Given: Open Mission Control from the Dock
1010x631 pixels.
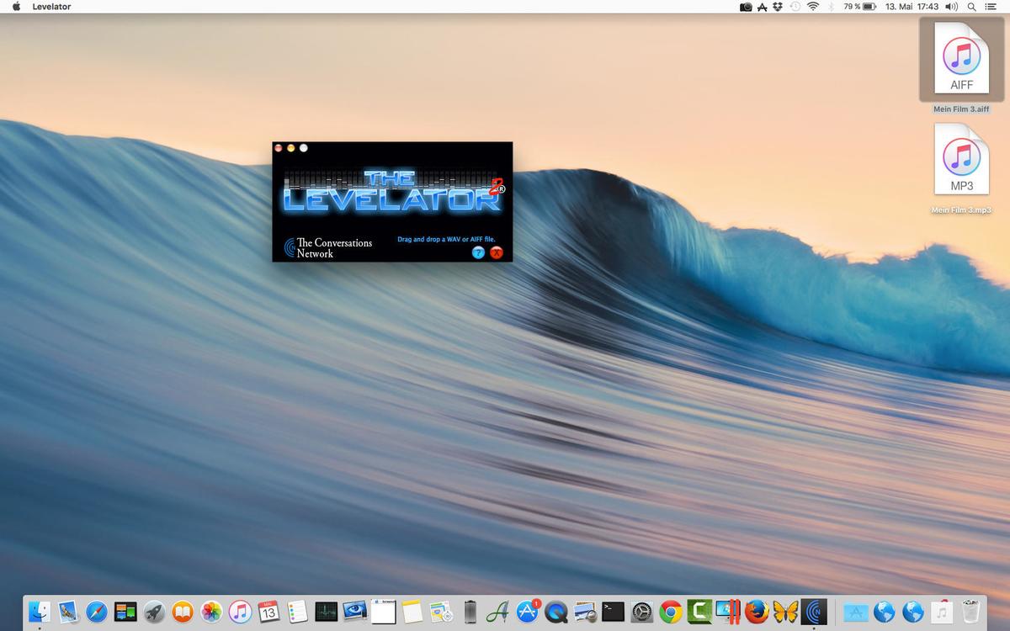Looking at the screenshot, I should tap(125, 612).
